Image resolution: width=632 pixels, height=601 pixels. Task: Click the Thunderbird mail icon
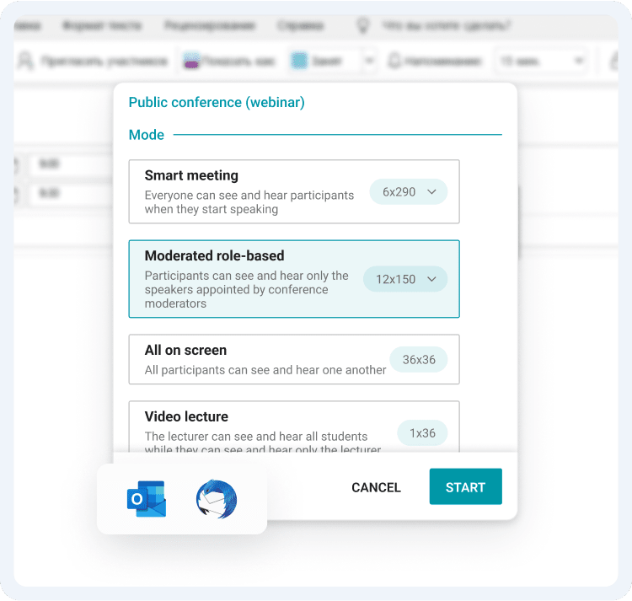tap(217, 499)
